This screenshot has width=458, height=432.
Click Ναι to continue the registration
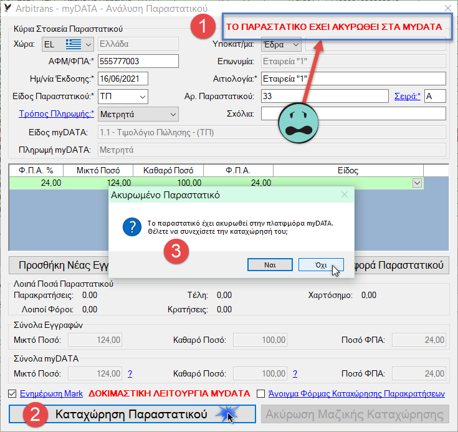tap(270, 265)
